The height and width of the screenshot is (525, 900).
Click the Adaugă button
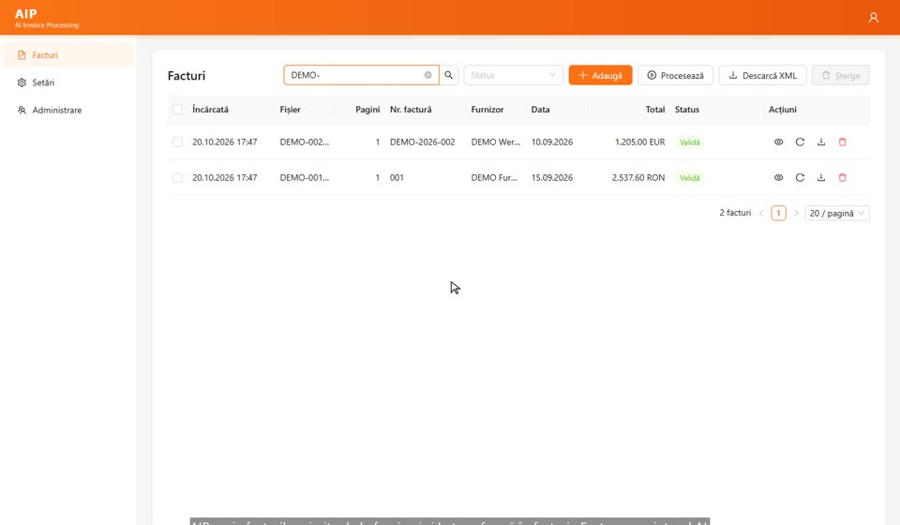click(x=600, y=75)
